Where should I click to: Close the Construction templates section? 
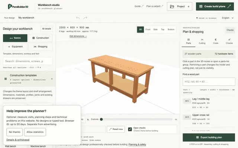pyautogui.click(x=52, y=79)
